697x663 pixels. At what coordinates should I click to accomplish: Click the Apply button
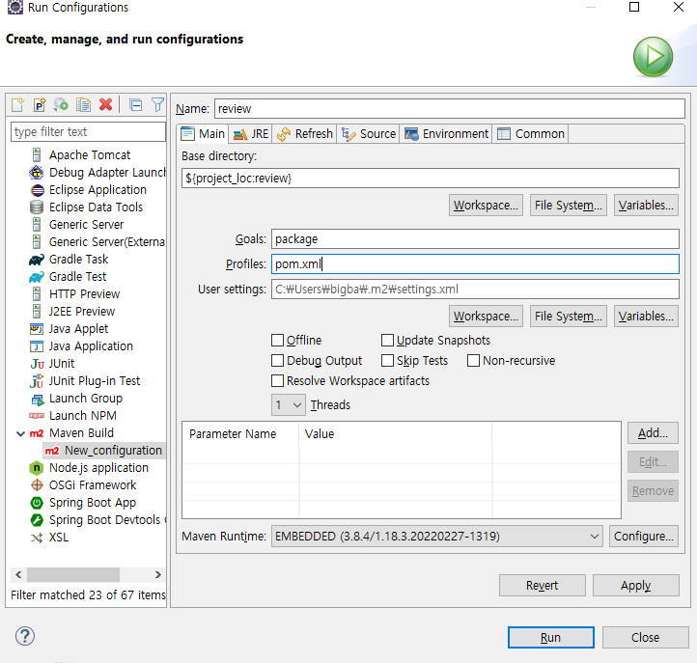click(x=635, y=585)
